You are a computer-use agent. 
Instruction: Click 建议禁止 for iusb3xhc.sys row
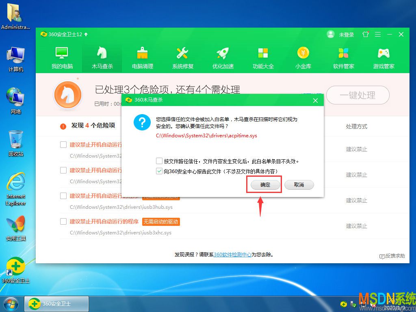pos(356,226)
